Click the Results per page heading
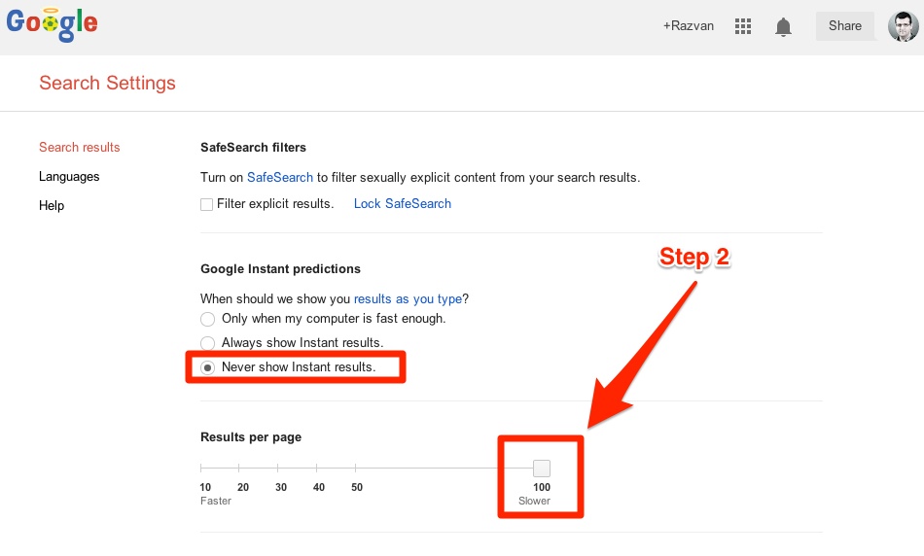 click(x=251, y=437)
